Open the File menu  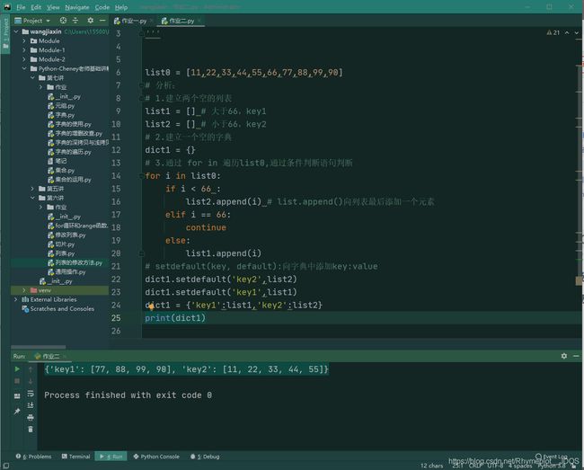tap(21, 7)
